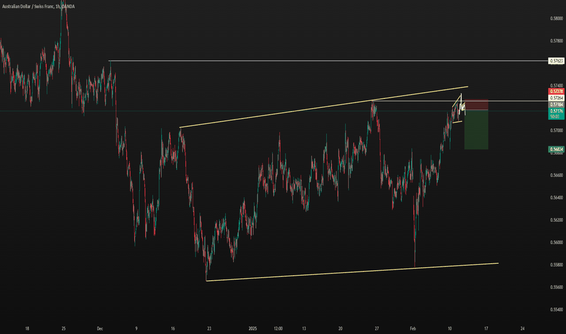This screenshot has width=566, height=334.
Task: Click the 0.57623 price label
Action: point(556,61)
